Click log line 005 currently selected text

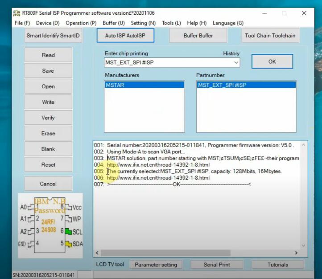pyautogui.click(x=194, y=171)
